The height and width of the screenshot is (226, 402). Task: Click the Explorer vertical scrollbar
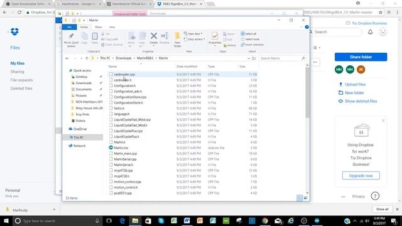click(x=307, y=93)
